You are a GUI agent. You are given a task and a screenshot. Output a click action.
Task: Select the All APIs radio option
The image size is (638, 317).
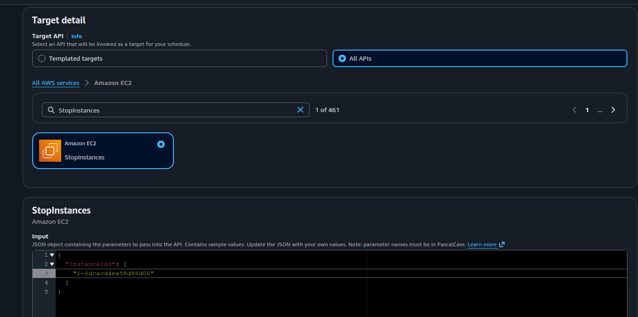tap(342, 58)
